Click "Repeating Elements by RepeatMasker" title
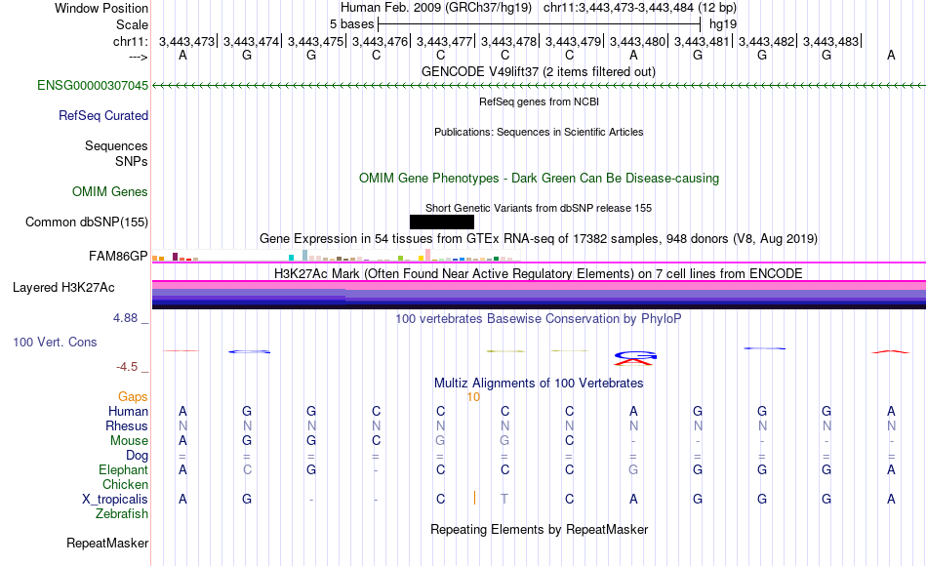The image size is (927, 566). pyautogui.click(x=540, y=529)
